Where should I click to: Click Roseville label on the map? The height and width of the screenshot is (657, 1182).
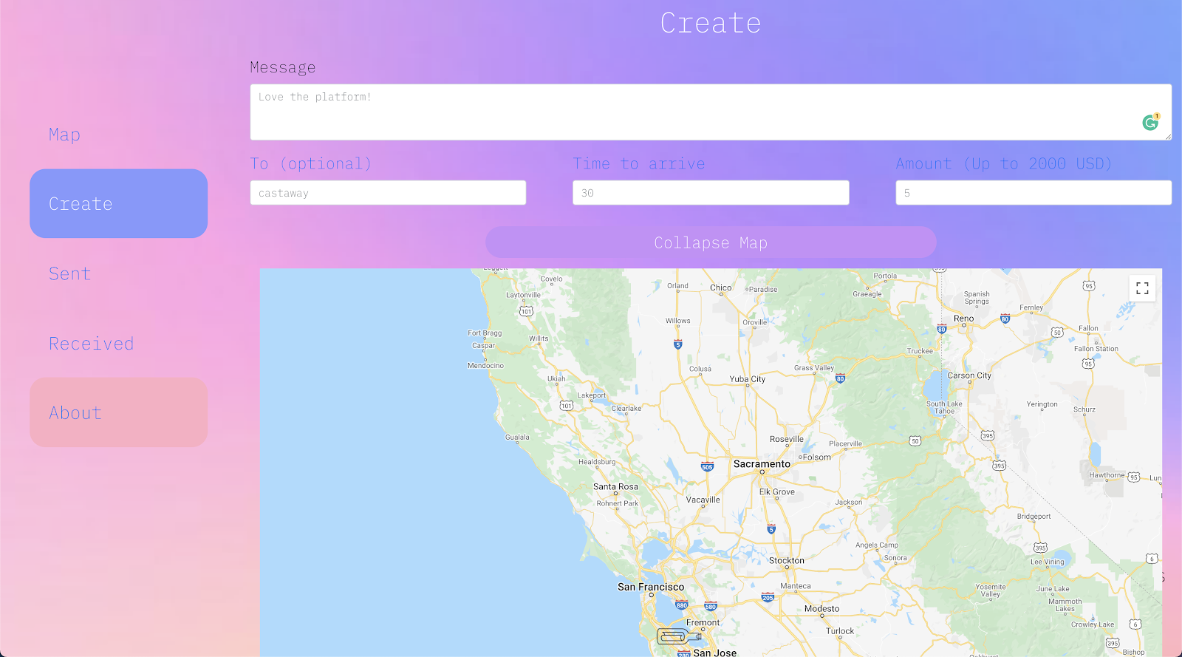(787, 439)
